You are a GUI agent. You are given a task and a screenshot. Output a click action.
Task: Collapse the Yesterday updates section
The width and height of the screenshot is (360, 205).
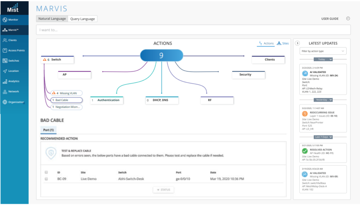point(323,100)
